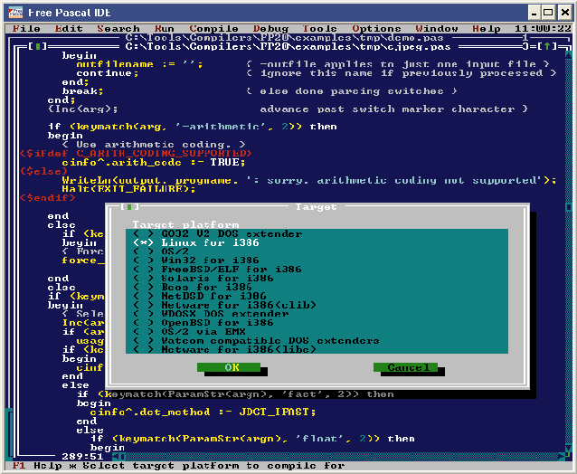Open the Window menu
577x474 pixels.
[436, 29]
